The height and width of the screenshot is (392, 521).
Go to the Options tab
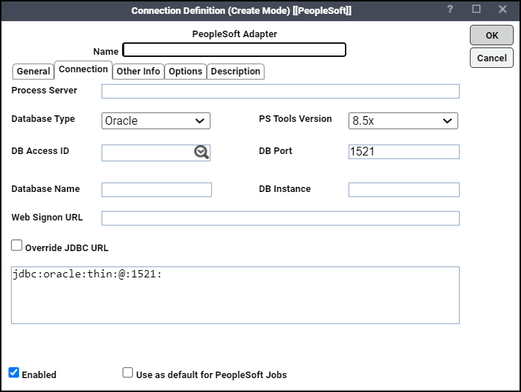click(x=186, y=72)
